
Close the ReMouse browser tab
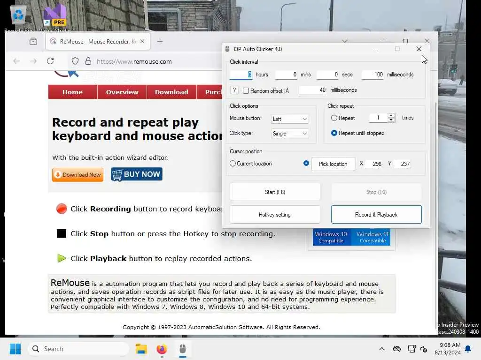click(x=142, y=41)
